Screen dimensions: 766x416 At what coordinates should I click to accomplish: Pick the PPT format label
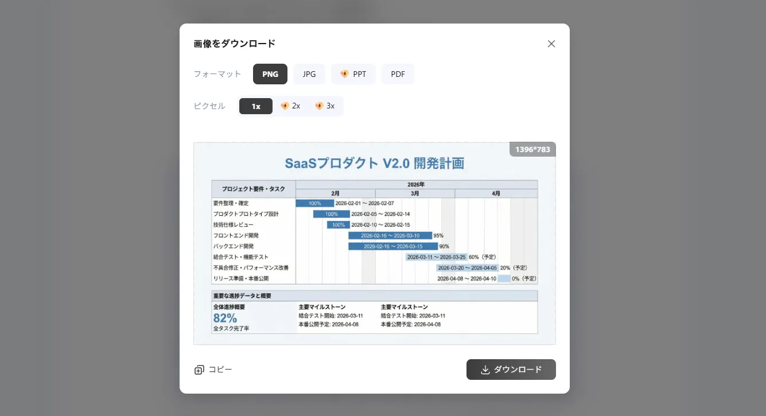point(360,74)
